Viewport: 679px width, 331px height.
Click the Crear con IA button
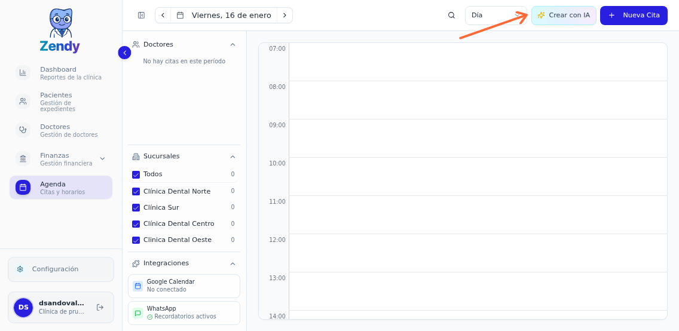[x=563, y=16]
